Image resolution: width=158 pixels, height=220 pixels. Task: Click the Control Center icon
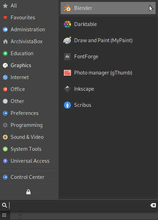[5, 177]
